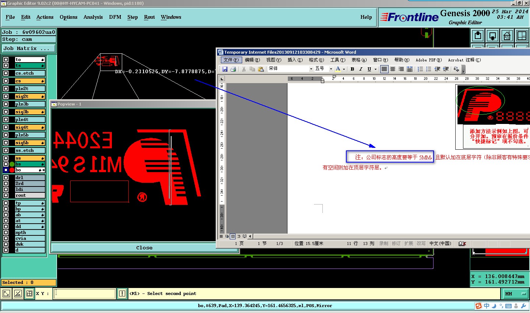530x313 pixels.
Task: Click font color A icon in Word
Action: click(338, 69)
